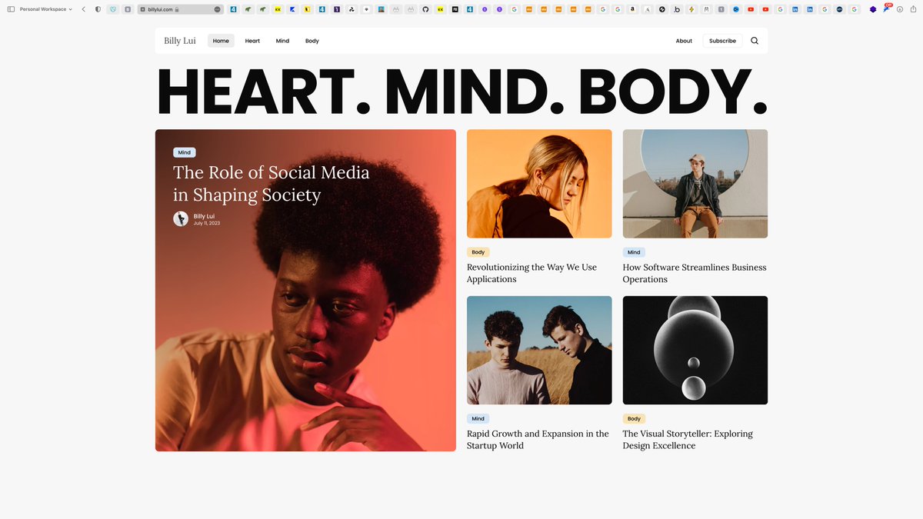Open the privacy report shield icon

[x=98, y=9]
